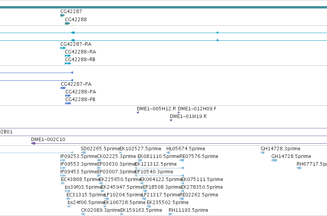The height and width of the screenshot is (216, 327).
Task: Click the DME1-019I19.R marker arrow
Action: (x=171, y=121)
